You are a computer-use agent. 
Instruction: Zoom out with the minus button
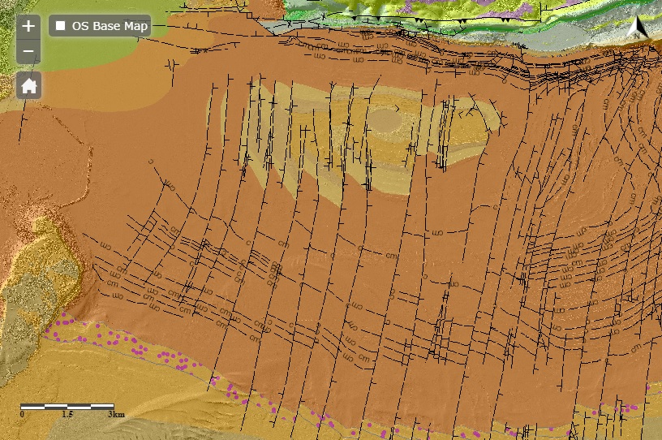[x=28, y=52]
